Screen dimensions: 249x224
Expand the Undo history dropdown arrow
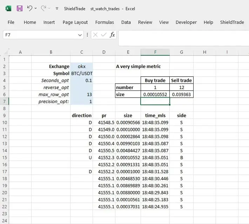(x=36, y=9)
